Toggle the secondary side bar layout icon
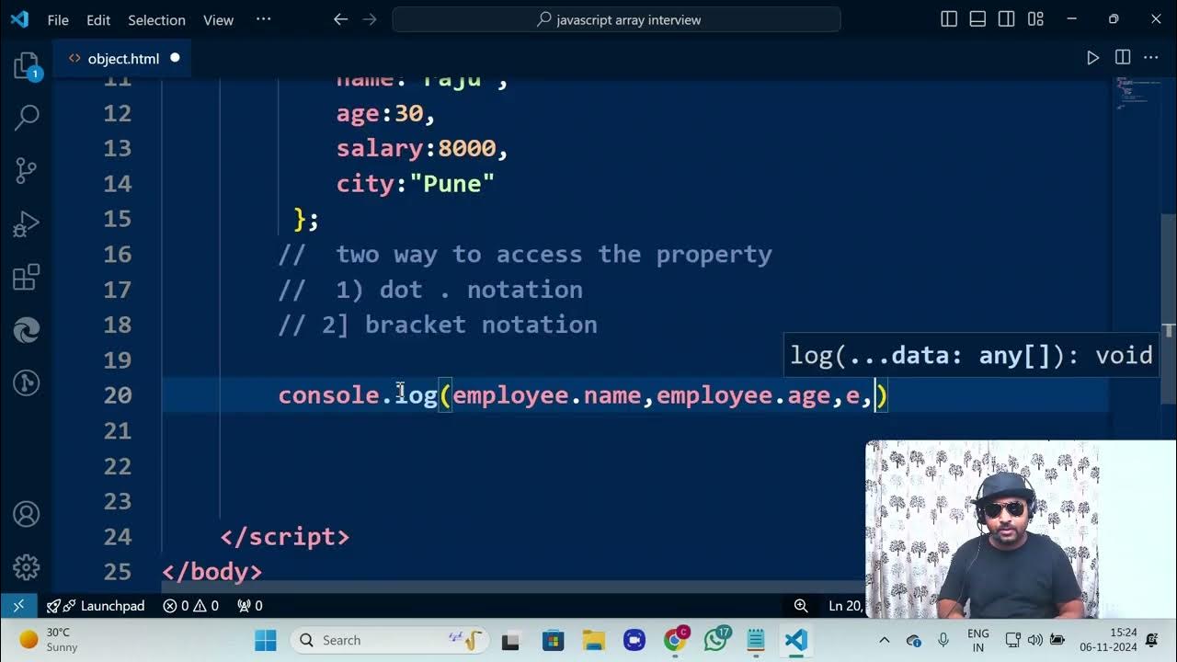Viewport: 1177px width, 662px height. (1007, 19)
